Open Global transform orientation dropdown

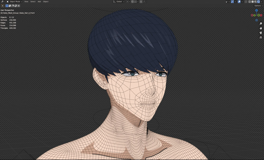(119, 2)
